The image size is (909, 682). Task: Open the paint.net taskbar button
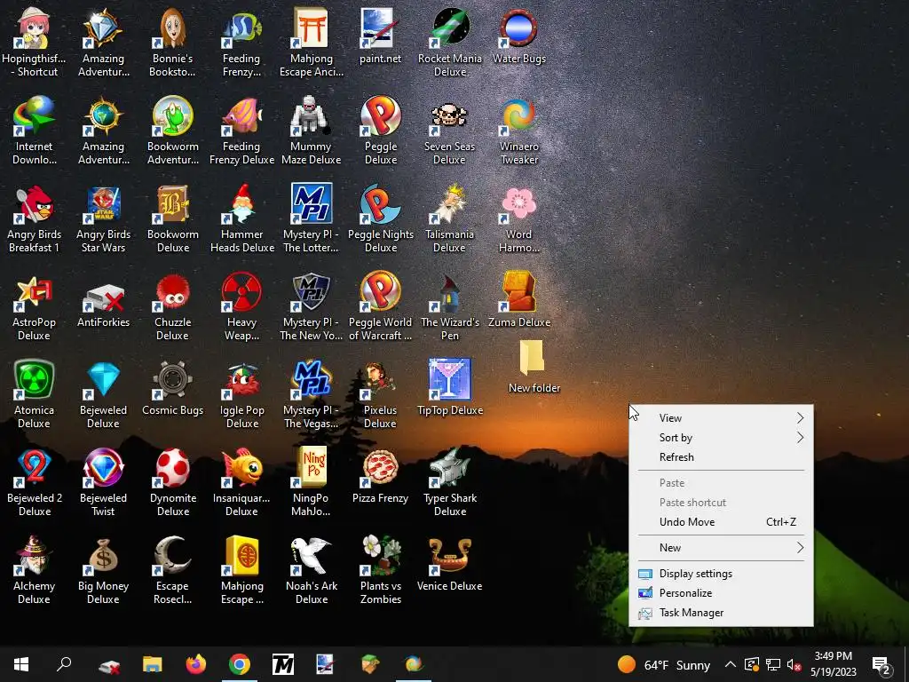coord(326,664)
